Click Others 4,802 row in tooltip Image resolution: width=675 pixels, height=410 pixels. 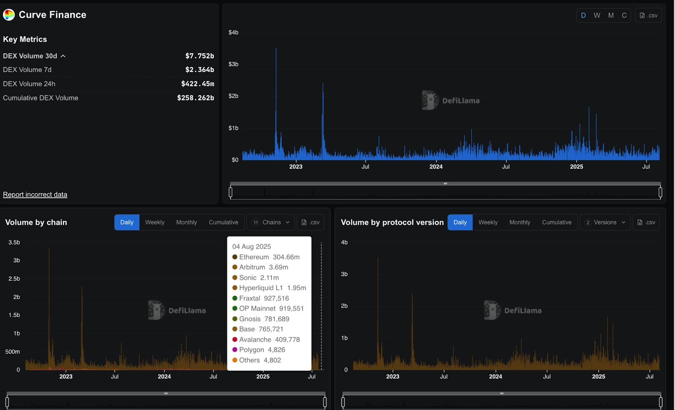(x=256, y=360)
